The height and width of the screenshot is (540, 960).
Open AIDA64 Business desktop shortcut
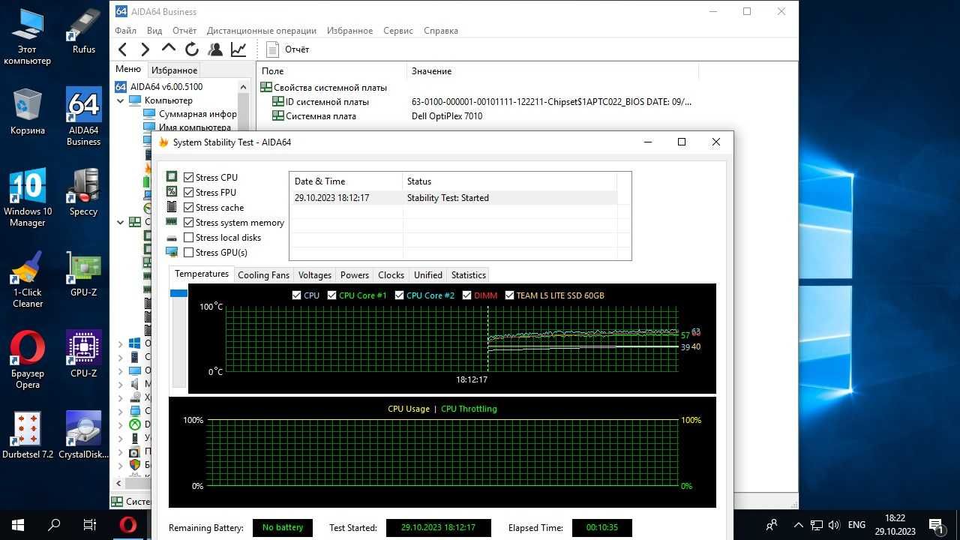84,117
